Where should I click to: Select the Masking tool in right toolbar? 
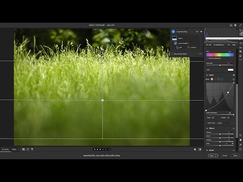(x=240, y=43)
